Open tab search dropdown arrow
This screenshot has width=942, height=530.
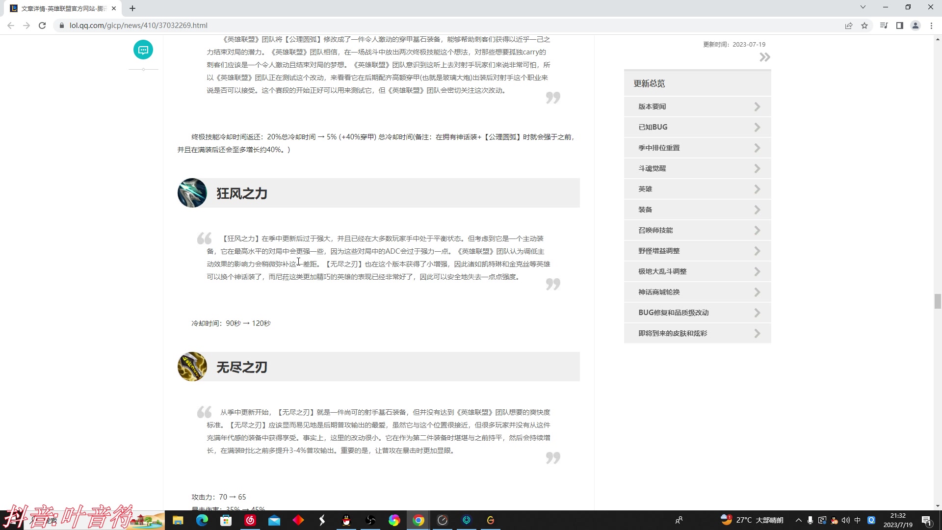click(863, 7)
